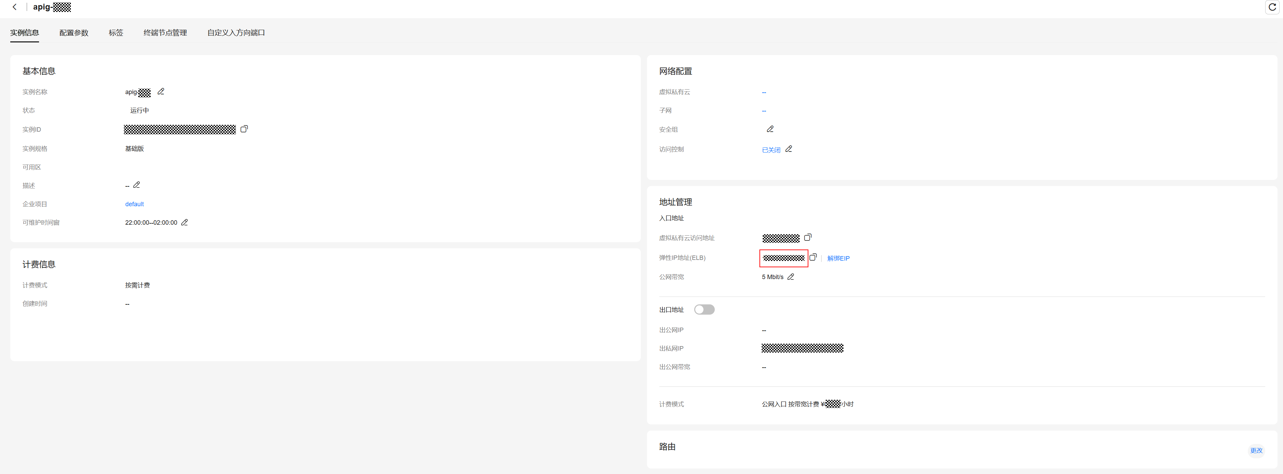Click the back arrow icon
This screenshot has width=1283, height=474.
14,7
